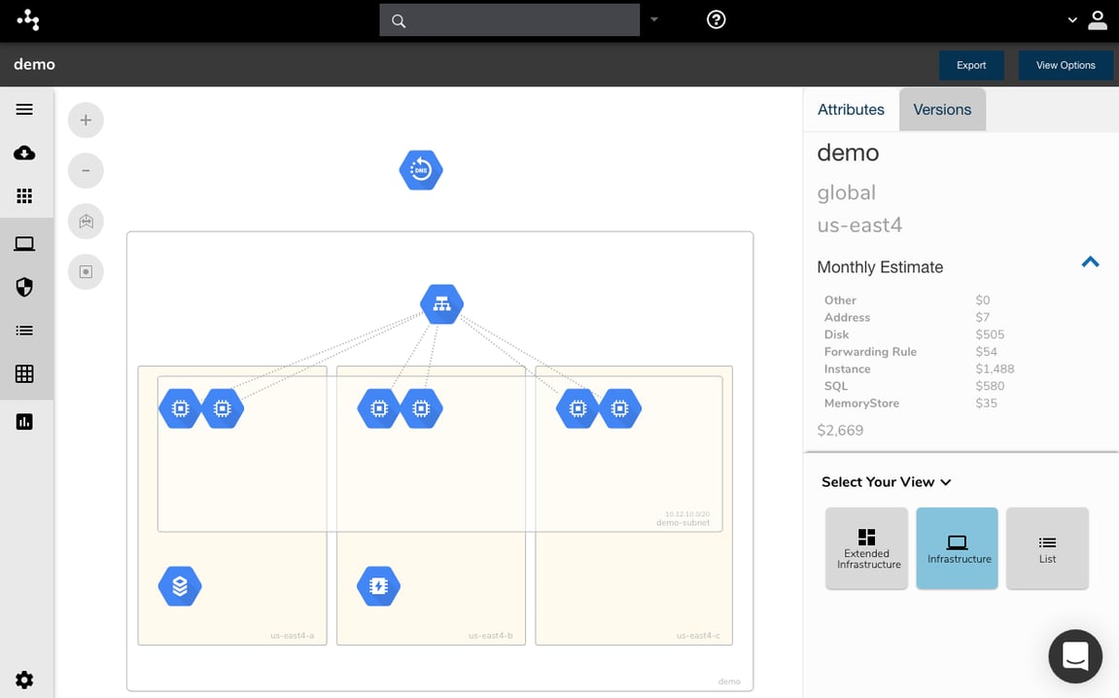Click the grid apps icon in the sidebar

[x=26, y=195]
